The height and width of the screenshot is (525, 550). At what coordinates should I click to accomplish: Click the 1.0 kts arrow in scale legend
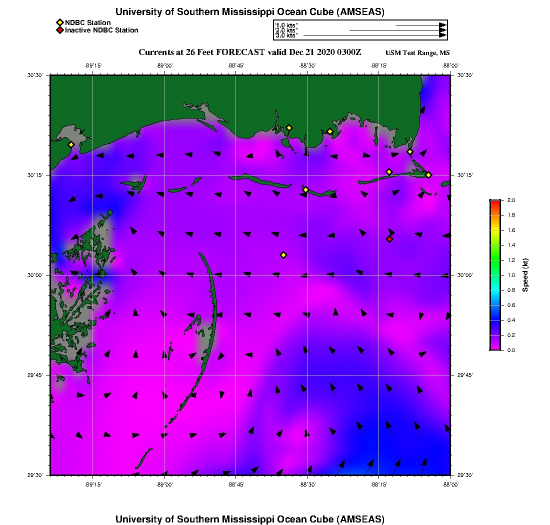tap(420, 25)
